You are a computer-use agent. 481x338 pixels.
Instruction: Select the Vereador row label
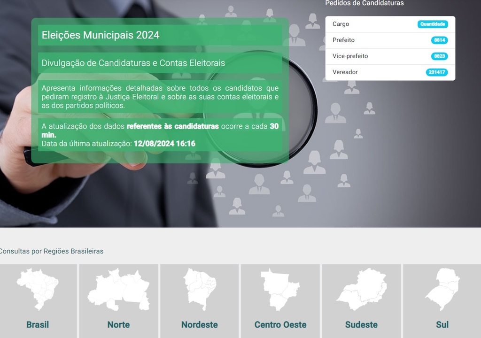(345, 72)
